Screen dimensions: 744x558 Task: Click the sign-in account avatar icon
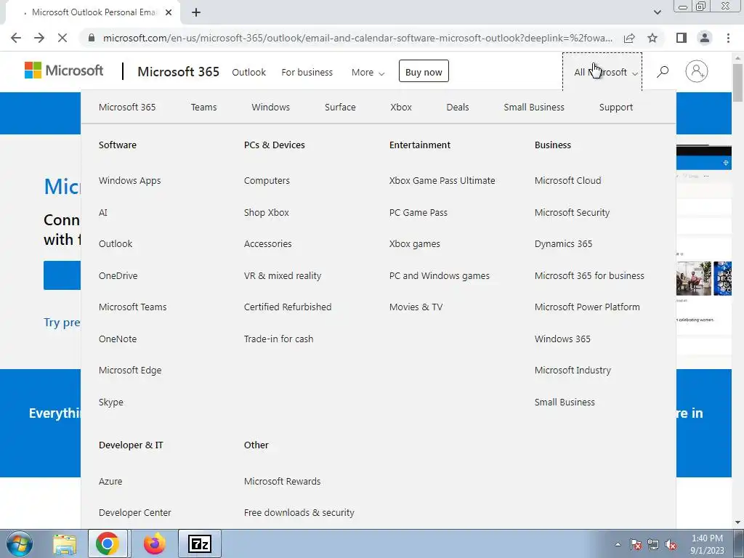pos(696,72)
